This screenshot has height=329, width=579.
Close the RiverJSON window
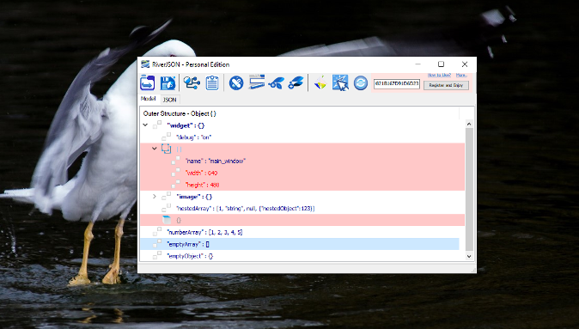pyautogui.click(x=465, y=64)
